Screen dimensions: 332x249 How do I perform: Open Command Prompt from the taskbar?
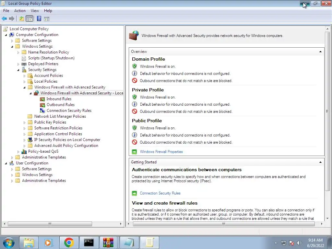click(89, 243)
